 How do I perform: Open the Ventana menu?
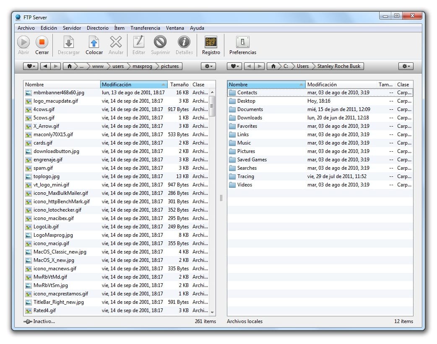[175, 28]
